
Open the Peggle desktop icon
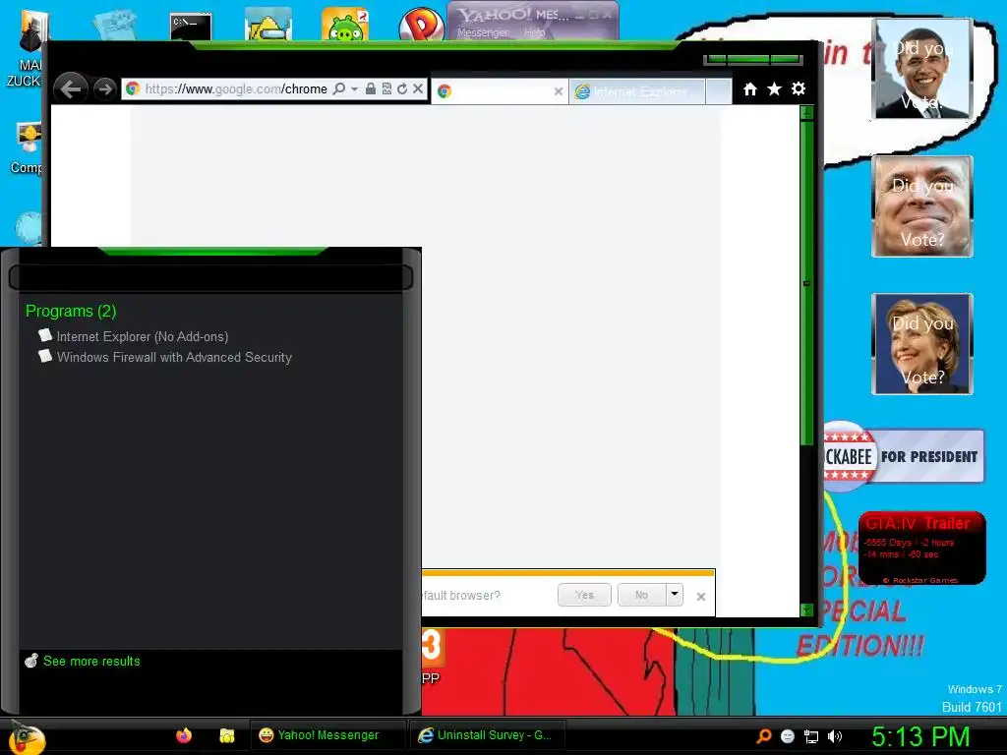(421, 26)
